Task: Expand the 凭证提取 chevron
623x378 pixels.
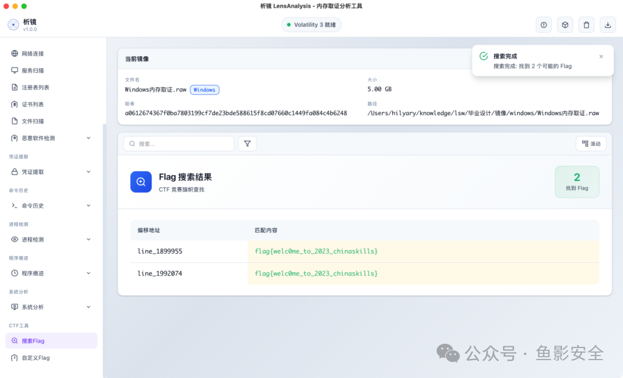Action: (89, 172)
